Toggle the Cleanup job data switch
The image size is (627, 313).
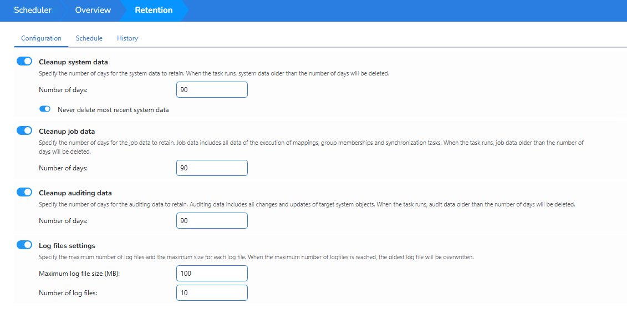24,131
